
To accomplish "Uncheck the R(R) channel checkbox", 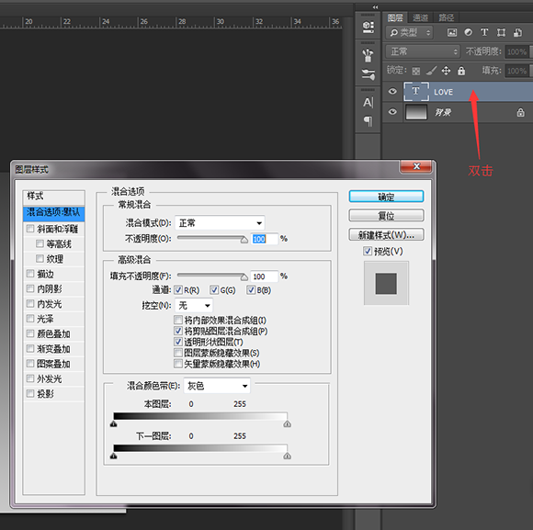I will tap(178, 290).
